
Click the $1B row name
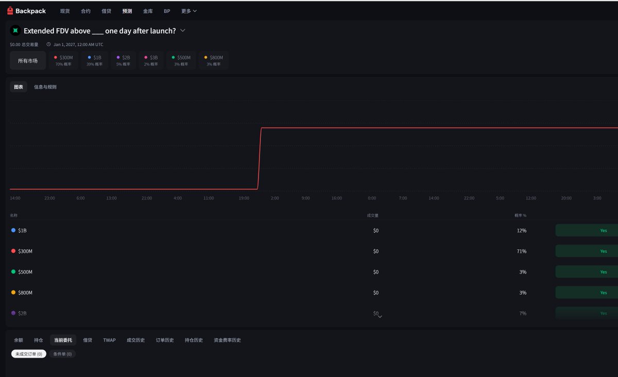coord(22,230)
